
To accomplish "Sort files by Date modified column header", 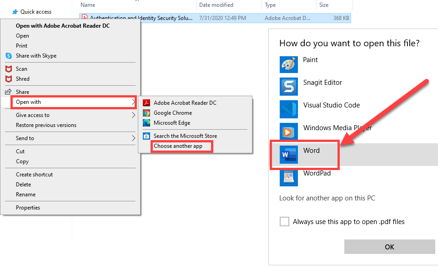I will click(x=216, y=5).
